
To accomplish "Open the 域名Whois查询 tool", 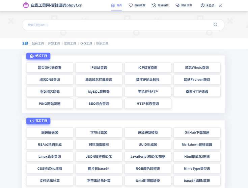I will [x=197, y=68].
